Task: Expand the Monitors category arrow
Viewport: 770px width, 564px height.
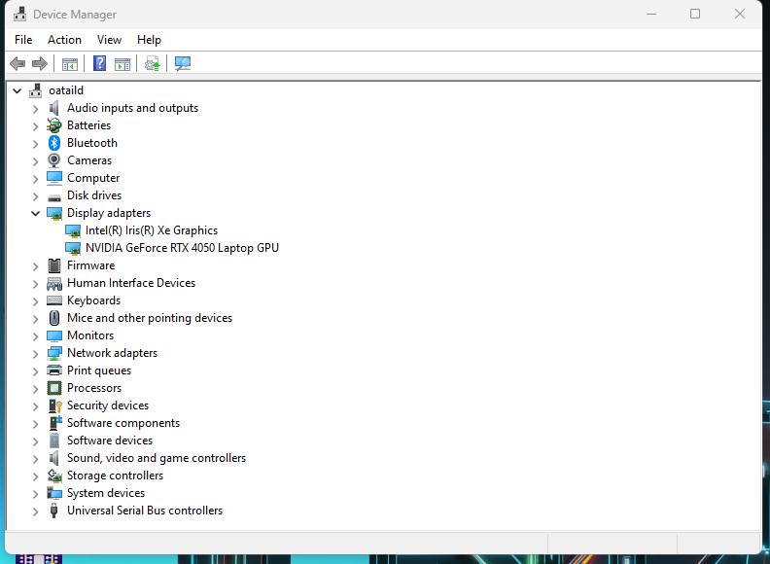Action: (x=35, y=336)
